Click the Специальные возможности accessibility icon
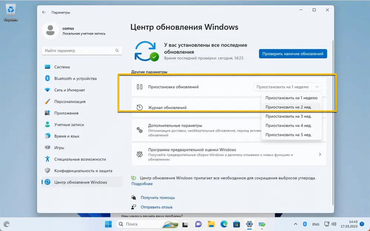Screen dimensions: 370x231 click(47, 159)
